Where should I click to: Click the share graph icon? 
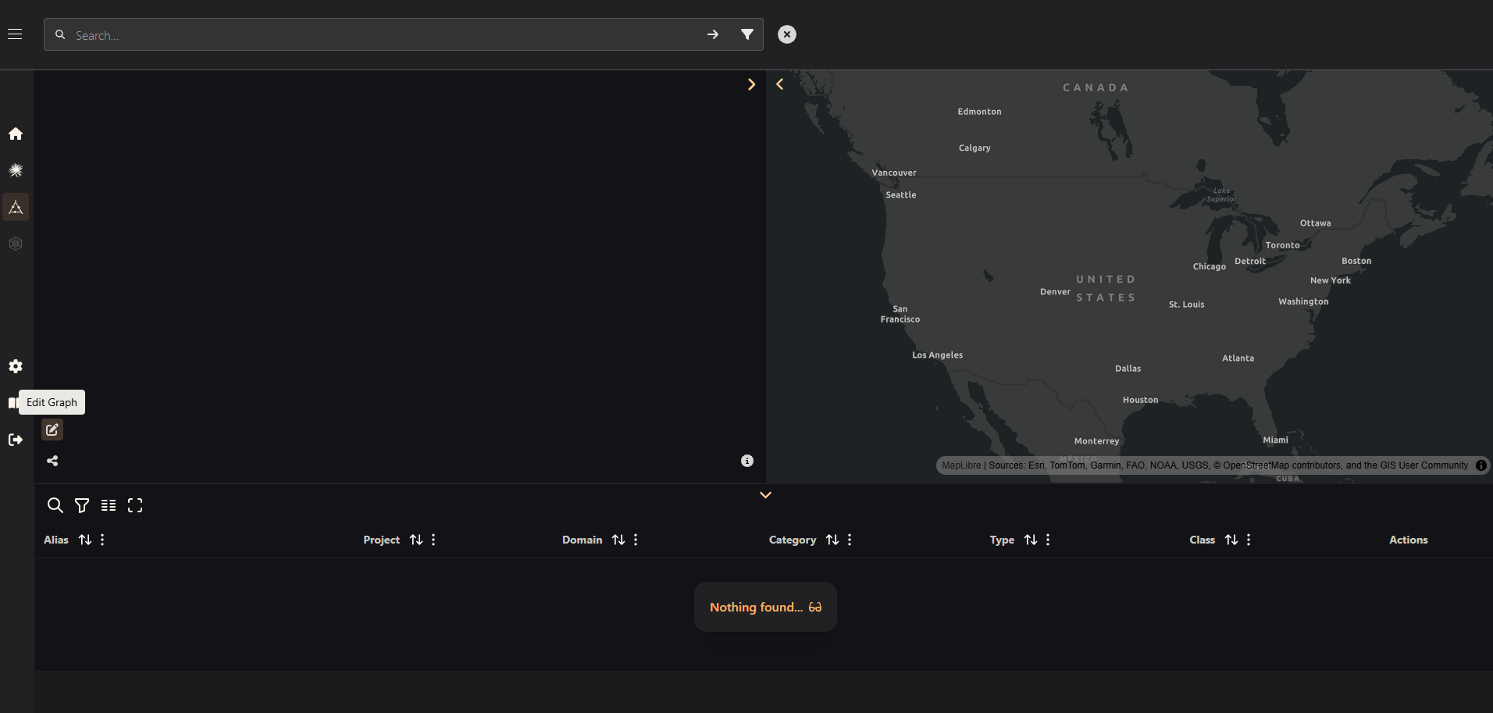click(x=52, y=461)
